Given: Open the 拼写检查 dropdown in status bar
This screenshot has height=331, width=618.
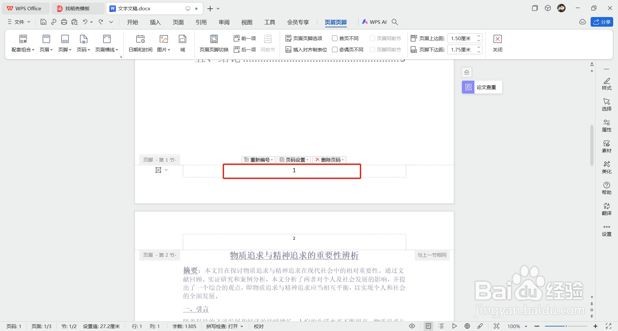Looking at the screenshot, I should pos(242,326).
